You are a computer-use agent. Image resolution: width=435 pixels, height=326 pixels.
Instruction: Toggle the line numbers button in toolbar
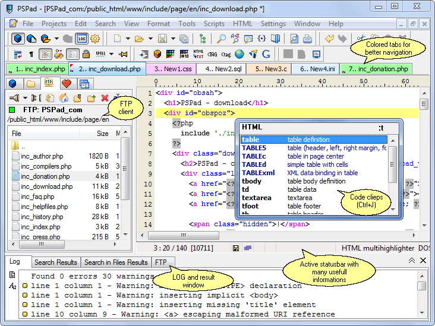click(72, 54)
